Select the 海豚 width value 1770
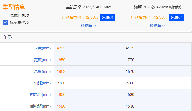 130,60
